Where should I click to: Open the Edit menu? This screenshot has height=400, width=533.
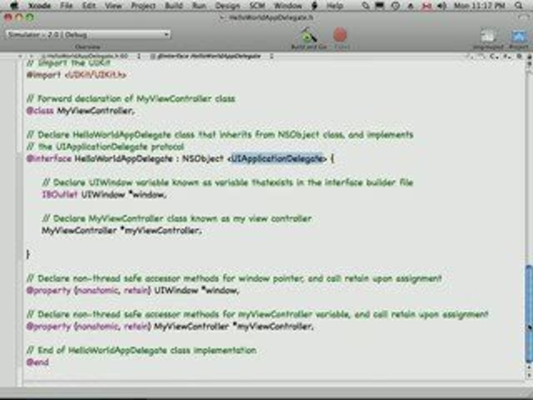click(89, 6)
